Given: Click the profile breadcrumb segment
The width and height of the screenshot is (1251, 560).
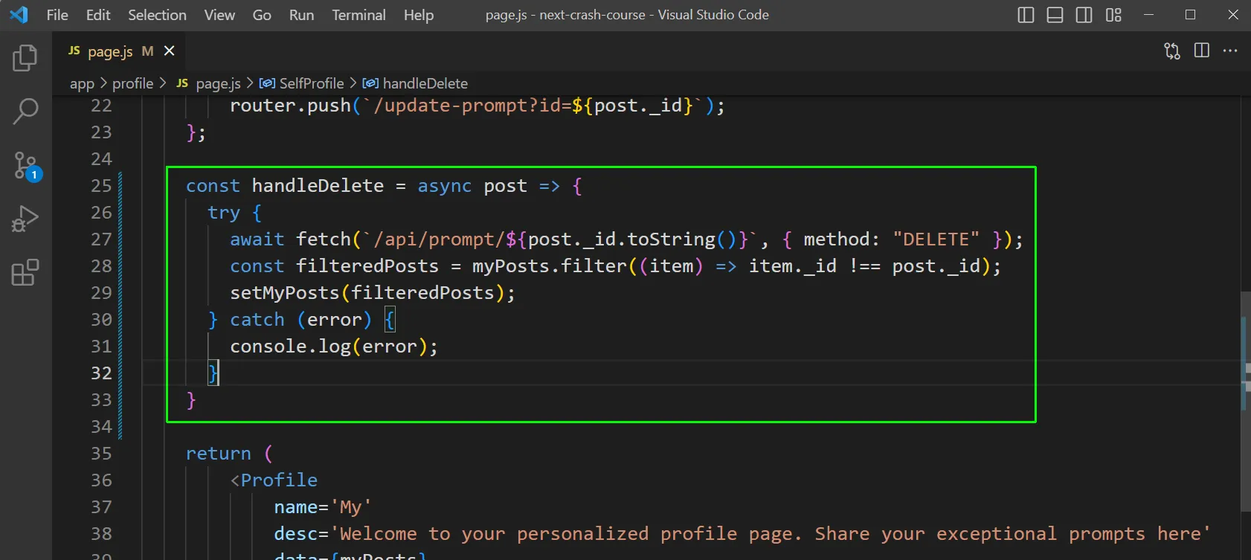Looking at the screenshot, I should 132,83.
